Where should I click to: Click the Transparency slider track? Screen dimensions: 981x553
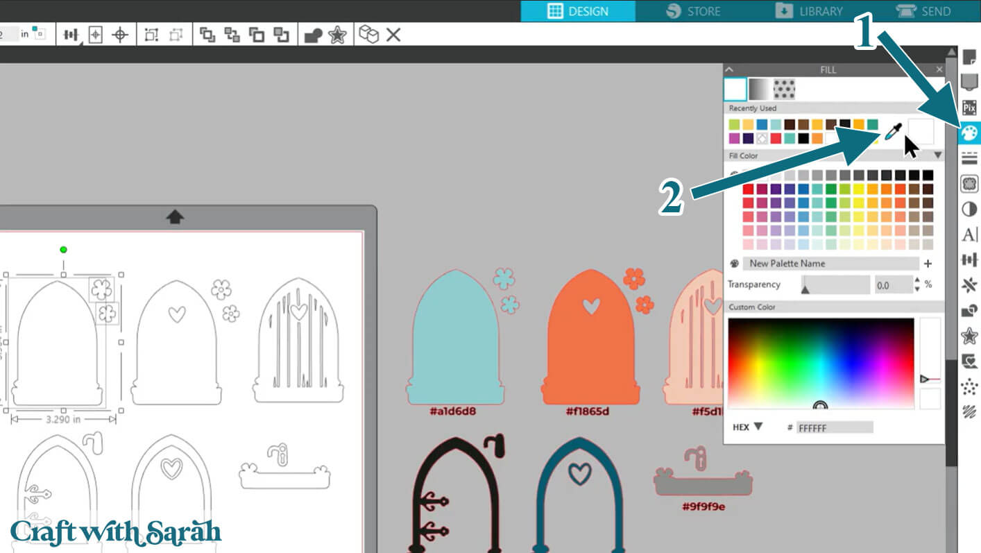click(x=835, y=285)
